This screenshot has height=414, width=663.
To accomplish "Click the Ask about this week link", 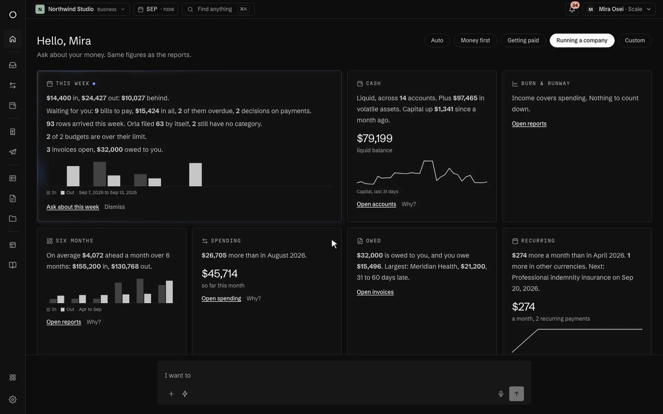I will [x=73, y=207].
